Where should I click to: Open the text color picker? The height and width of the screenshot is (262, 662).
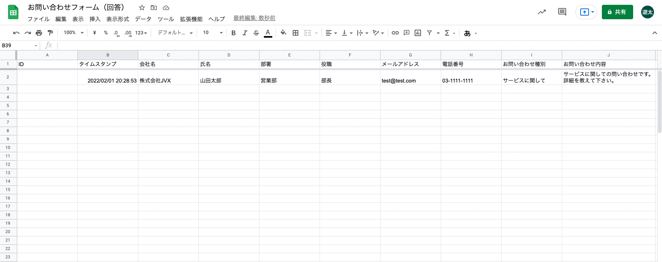(x=268, y=33)
